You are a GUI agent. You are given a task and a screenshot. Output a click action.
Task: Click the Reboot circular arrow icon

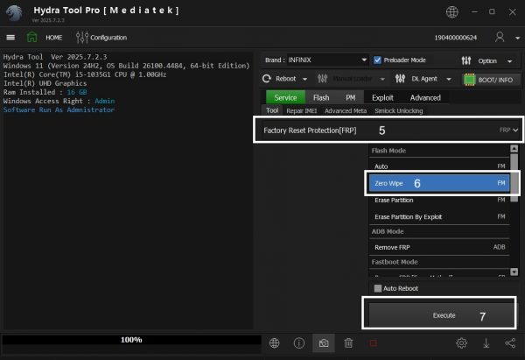267,79
